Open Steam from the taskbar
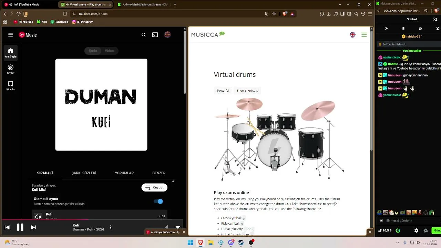441x248 pixels. coord(241,242)
